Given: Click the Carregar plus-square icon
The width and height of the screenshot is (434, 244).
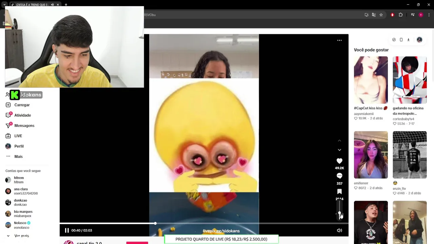Looking at the screenshot, I should point(8,105).
